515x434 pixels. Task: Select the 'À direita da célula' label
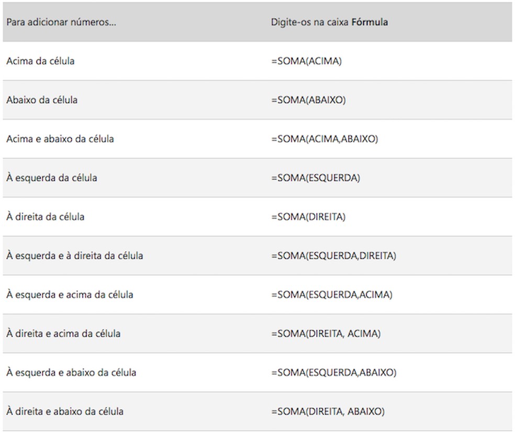[x=46, y=216]
